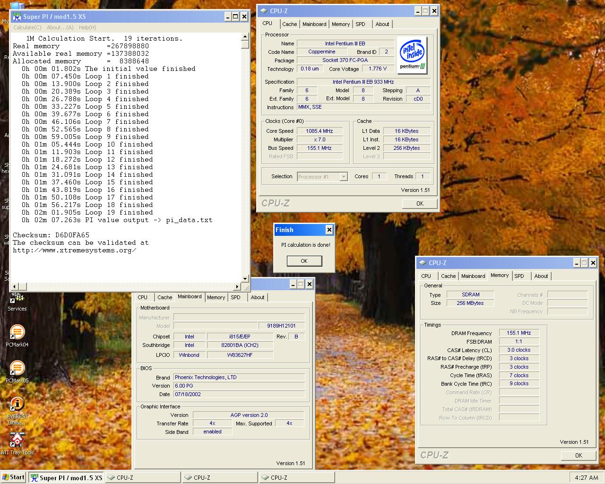Click the CPU-Z Memory window title icon
605x484 pixels.
[422, 263]
